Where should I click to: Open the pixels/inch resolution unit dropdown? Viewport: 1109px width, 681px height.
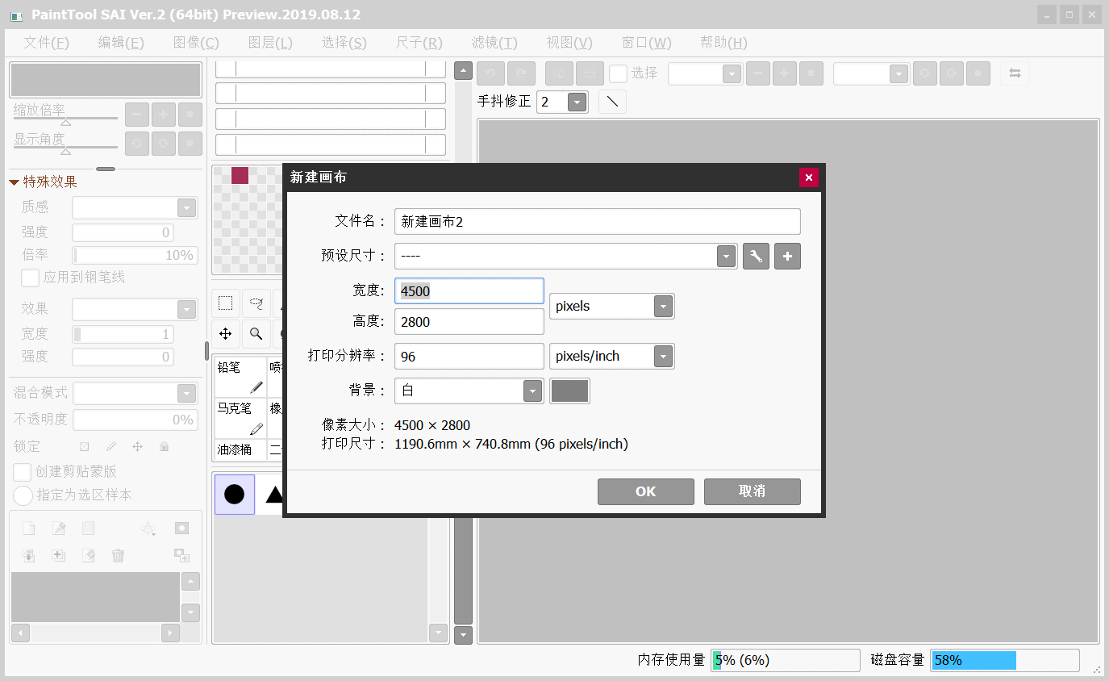[x=663, y=357]
